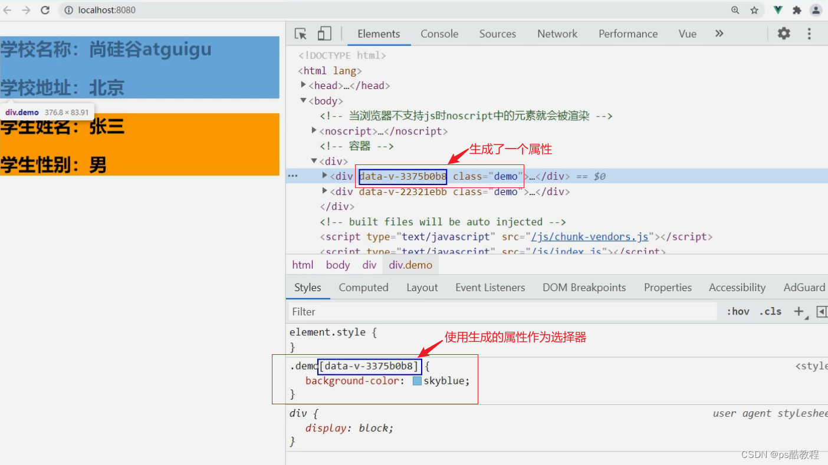Toggle :hov element state panel
Image resolution: width=828 pixels, height=465 pixels.
[738, 311]
